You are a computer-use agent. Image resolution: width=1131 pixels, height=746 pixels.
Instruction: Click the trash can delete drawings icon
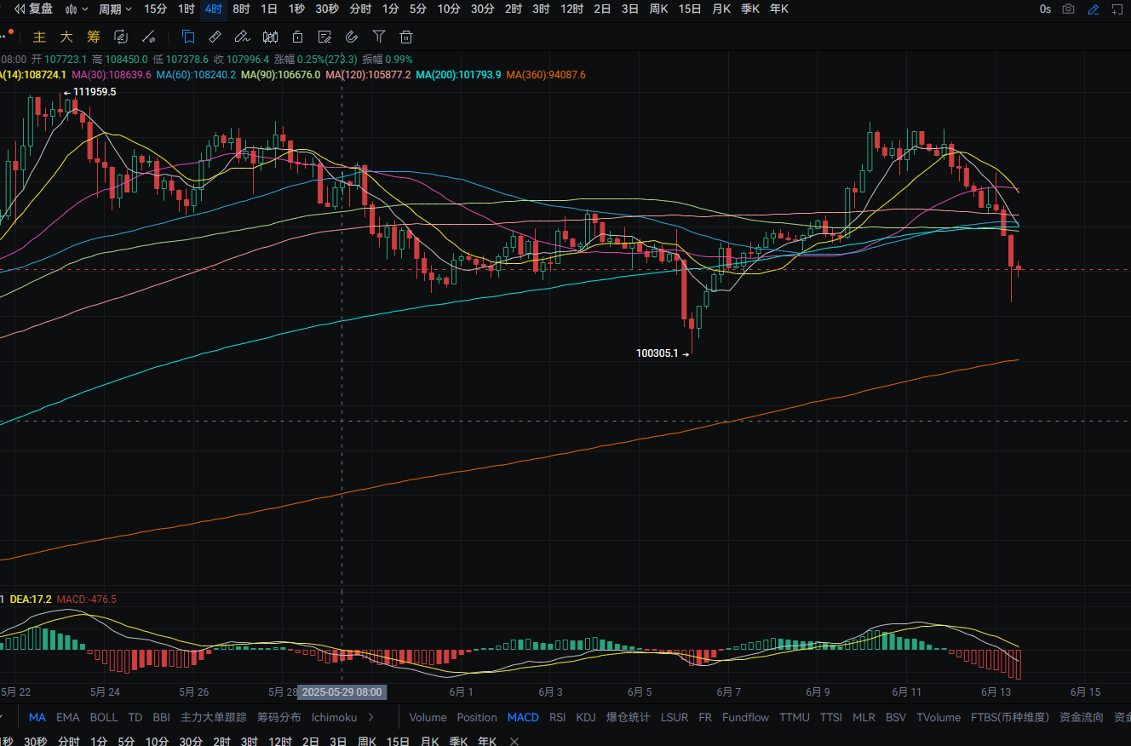(406, 37)
